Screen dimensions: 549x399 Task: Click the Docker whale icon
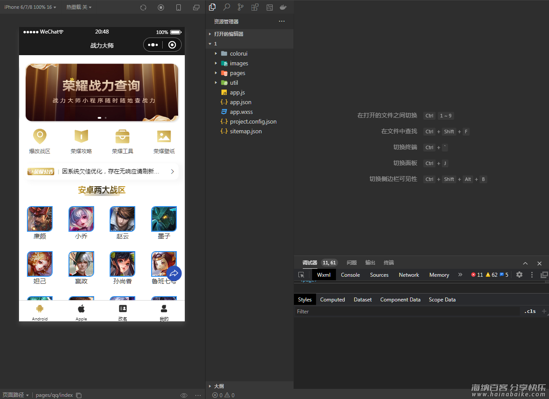[x=283, y=7]
